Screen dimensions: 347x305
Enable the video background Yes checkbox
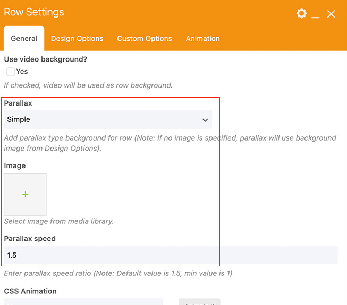11,72
